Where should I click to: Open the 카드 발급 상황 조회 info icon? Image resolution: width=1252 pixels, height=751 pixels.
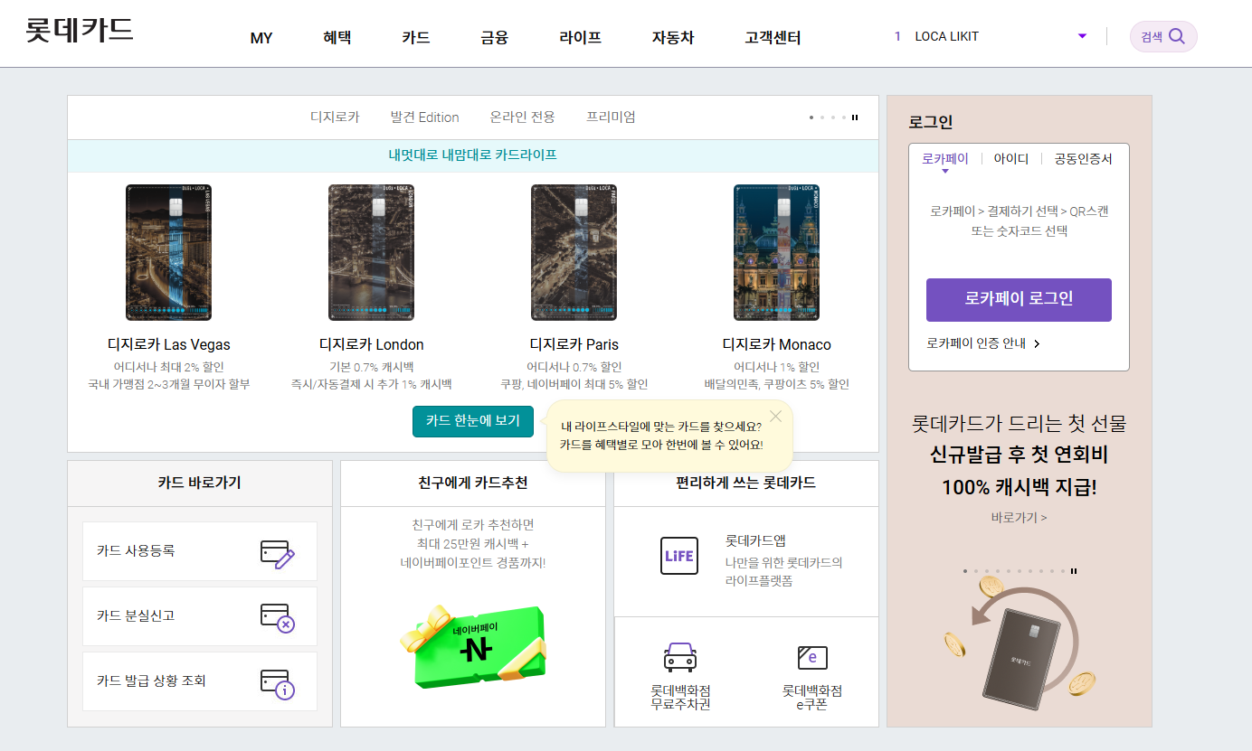[x=278, y=684]
